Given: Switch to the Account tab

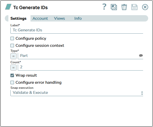Looking at the screenshot, I should pos(40,18).
